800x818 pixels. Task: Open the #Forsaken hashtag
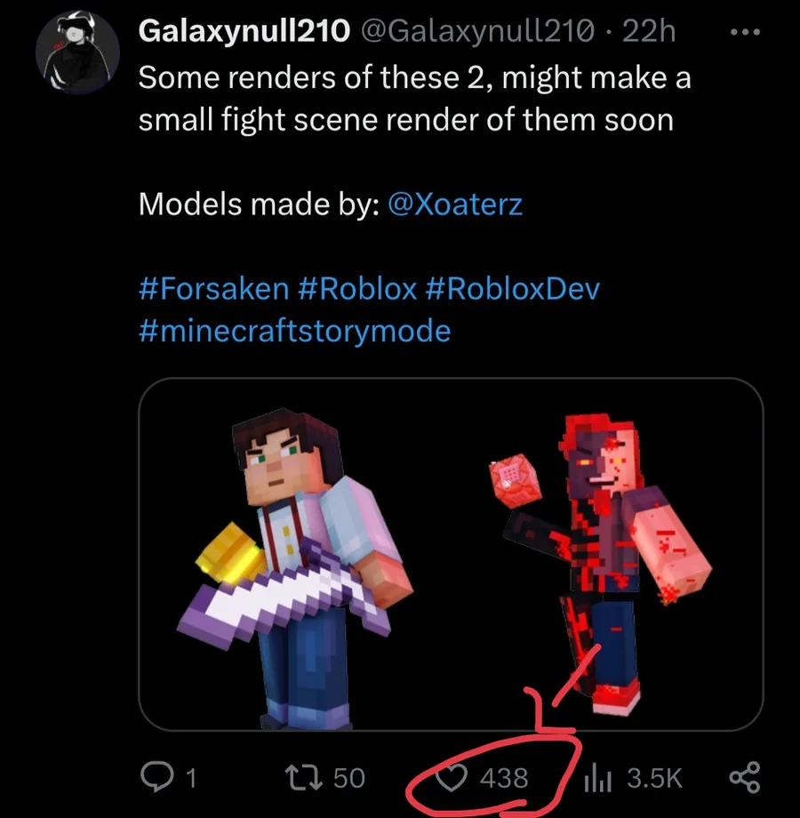pos(213,289)
